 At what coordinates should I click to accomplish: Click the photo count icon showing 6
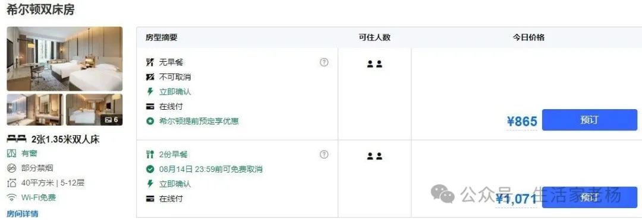pyautogui.click(x=111, y=120)
